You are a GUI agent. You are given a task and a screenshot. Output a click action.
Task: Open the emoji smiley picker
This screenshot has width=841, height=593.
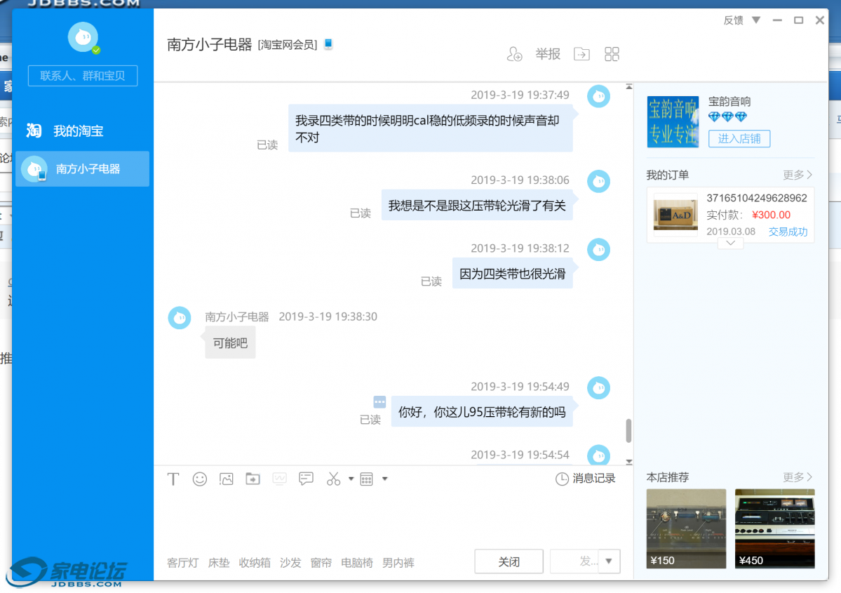tap(199, 479)
